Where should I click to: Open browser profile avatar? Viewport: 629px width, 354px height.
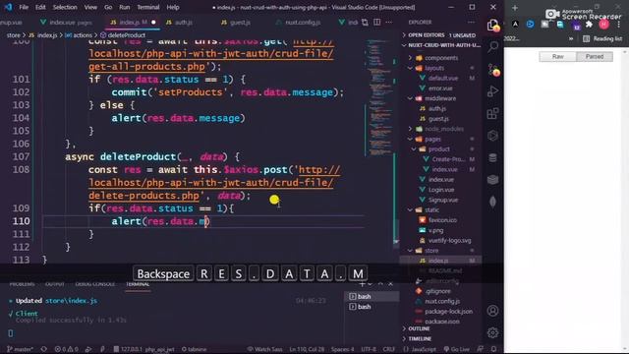coord(603,25)
